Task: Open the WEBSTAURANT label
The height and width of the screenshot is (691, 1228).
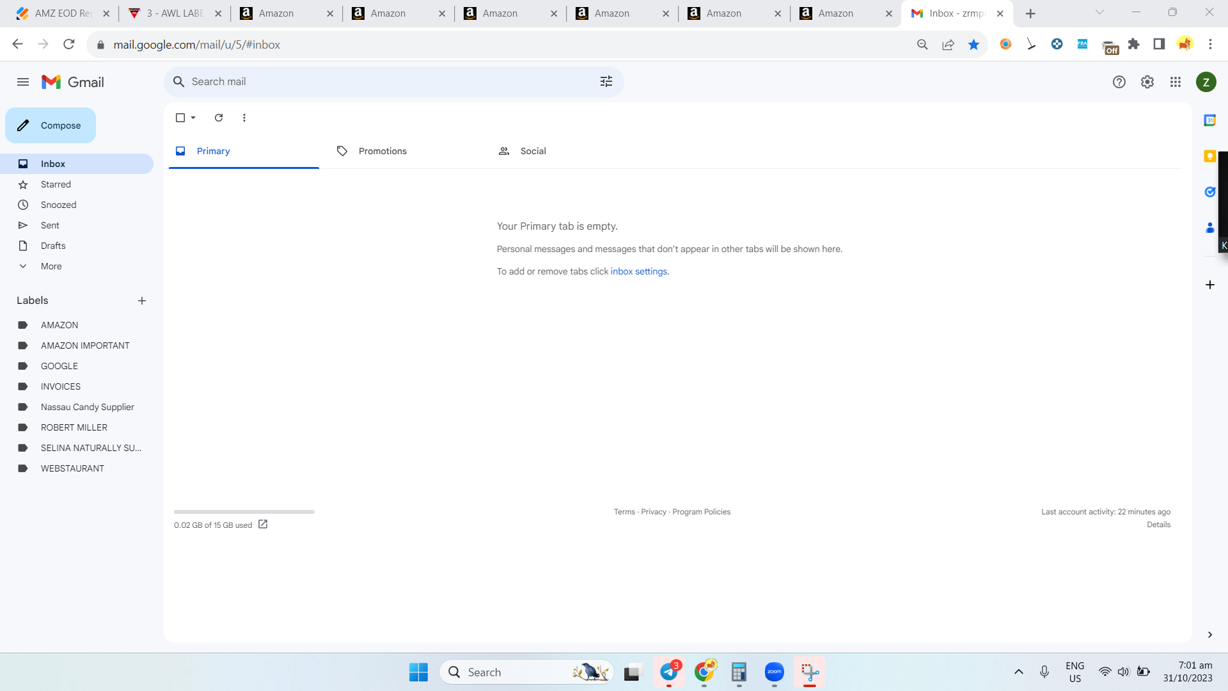Action: [x=77, y=468]
